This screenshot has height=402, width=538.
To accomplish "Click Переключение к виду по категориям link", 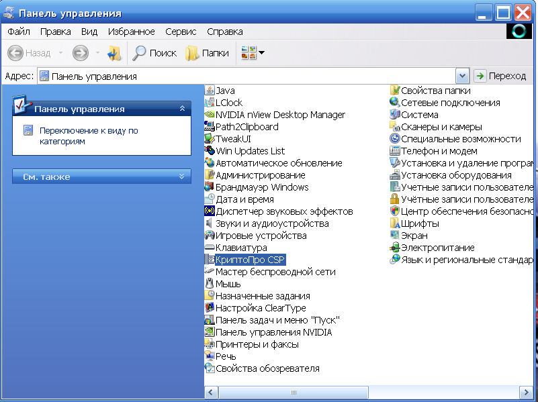I will (x=89, y=136).
